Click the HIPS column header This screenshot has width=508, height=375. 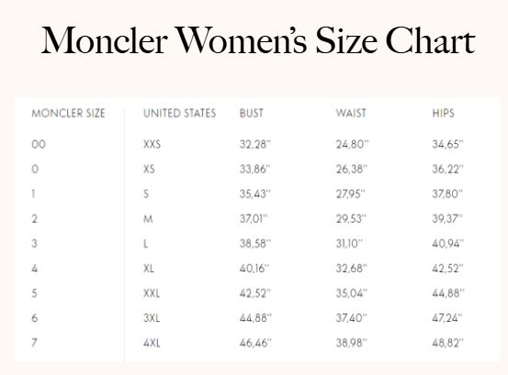tap(443, 113)
